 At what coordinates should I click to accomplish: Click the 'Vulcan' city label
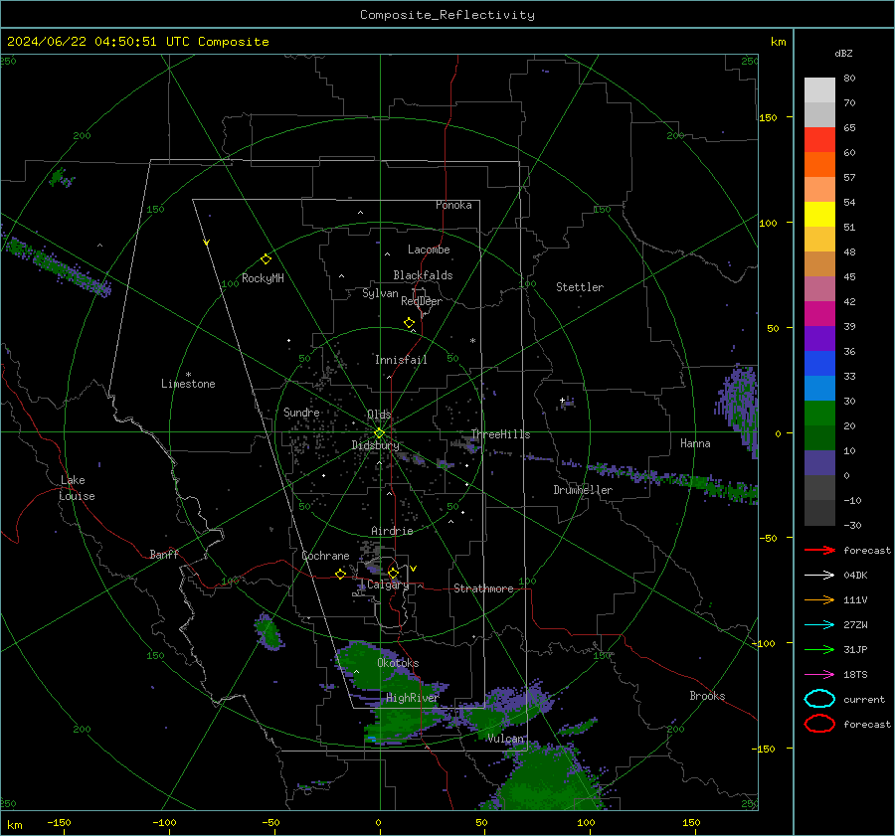pos(506,739)
